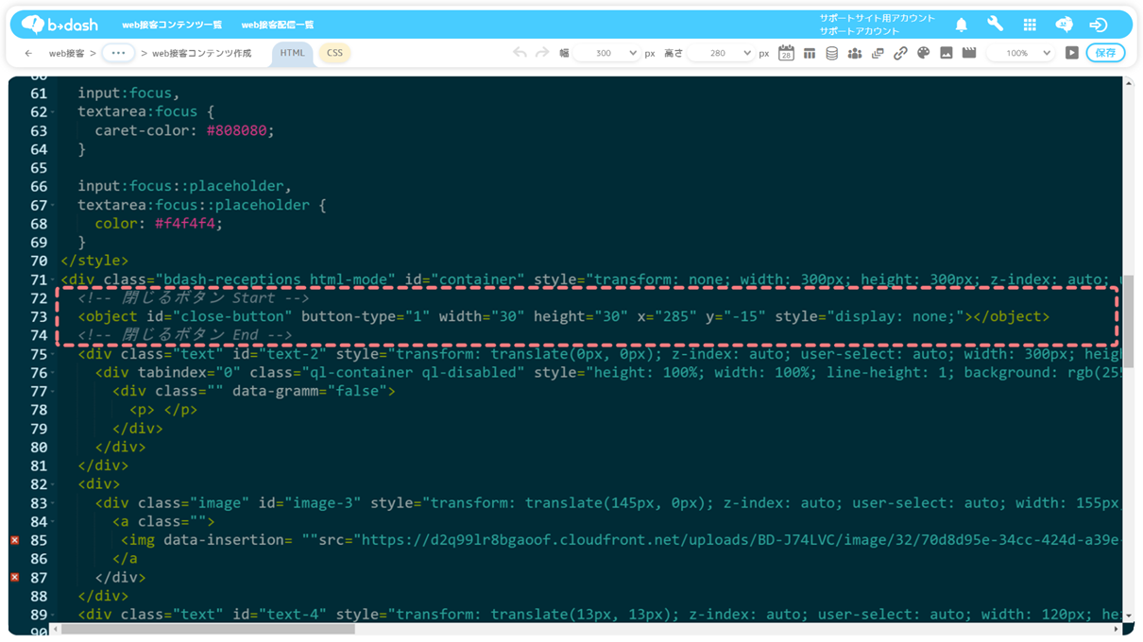Redo the last edit
This screenshot has width=1143, height=642.
(x=542, y=53)
